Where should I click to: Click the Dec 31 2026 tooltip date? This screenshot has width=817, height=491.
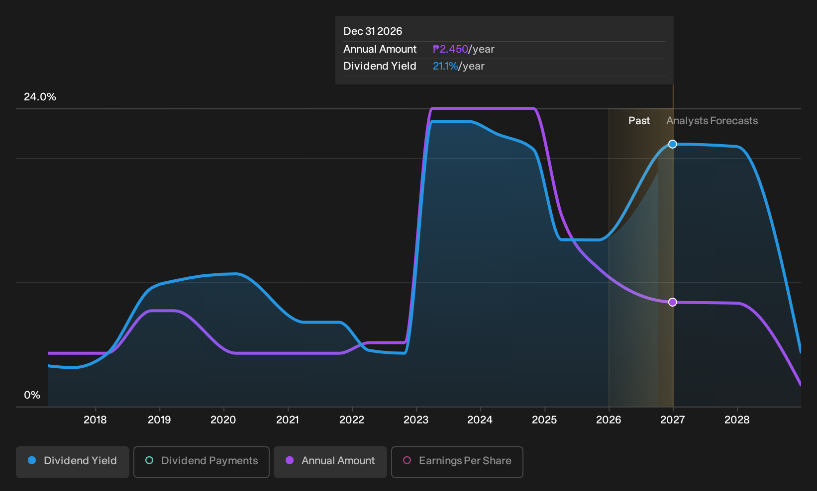pos(373,31)
